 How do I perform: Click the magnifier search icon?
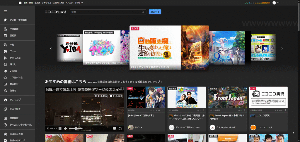click(x=143, y=12)
